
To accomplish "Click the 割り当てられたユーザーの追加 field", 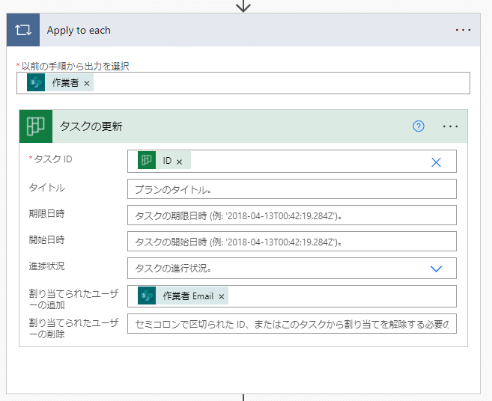I will pos(292,296).
